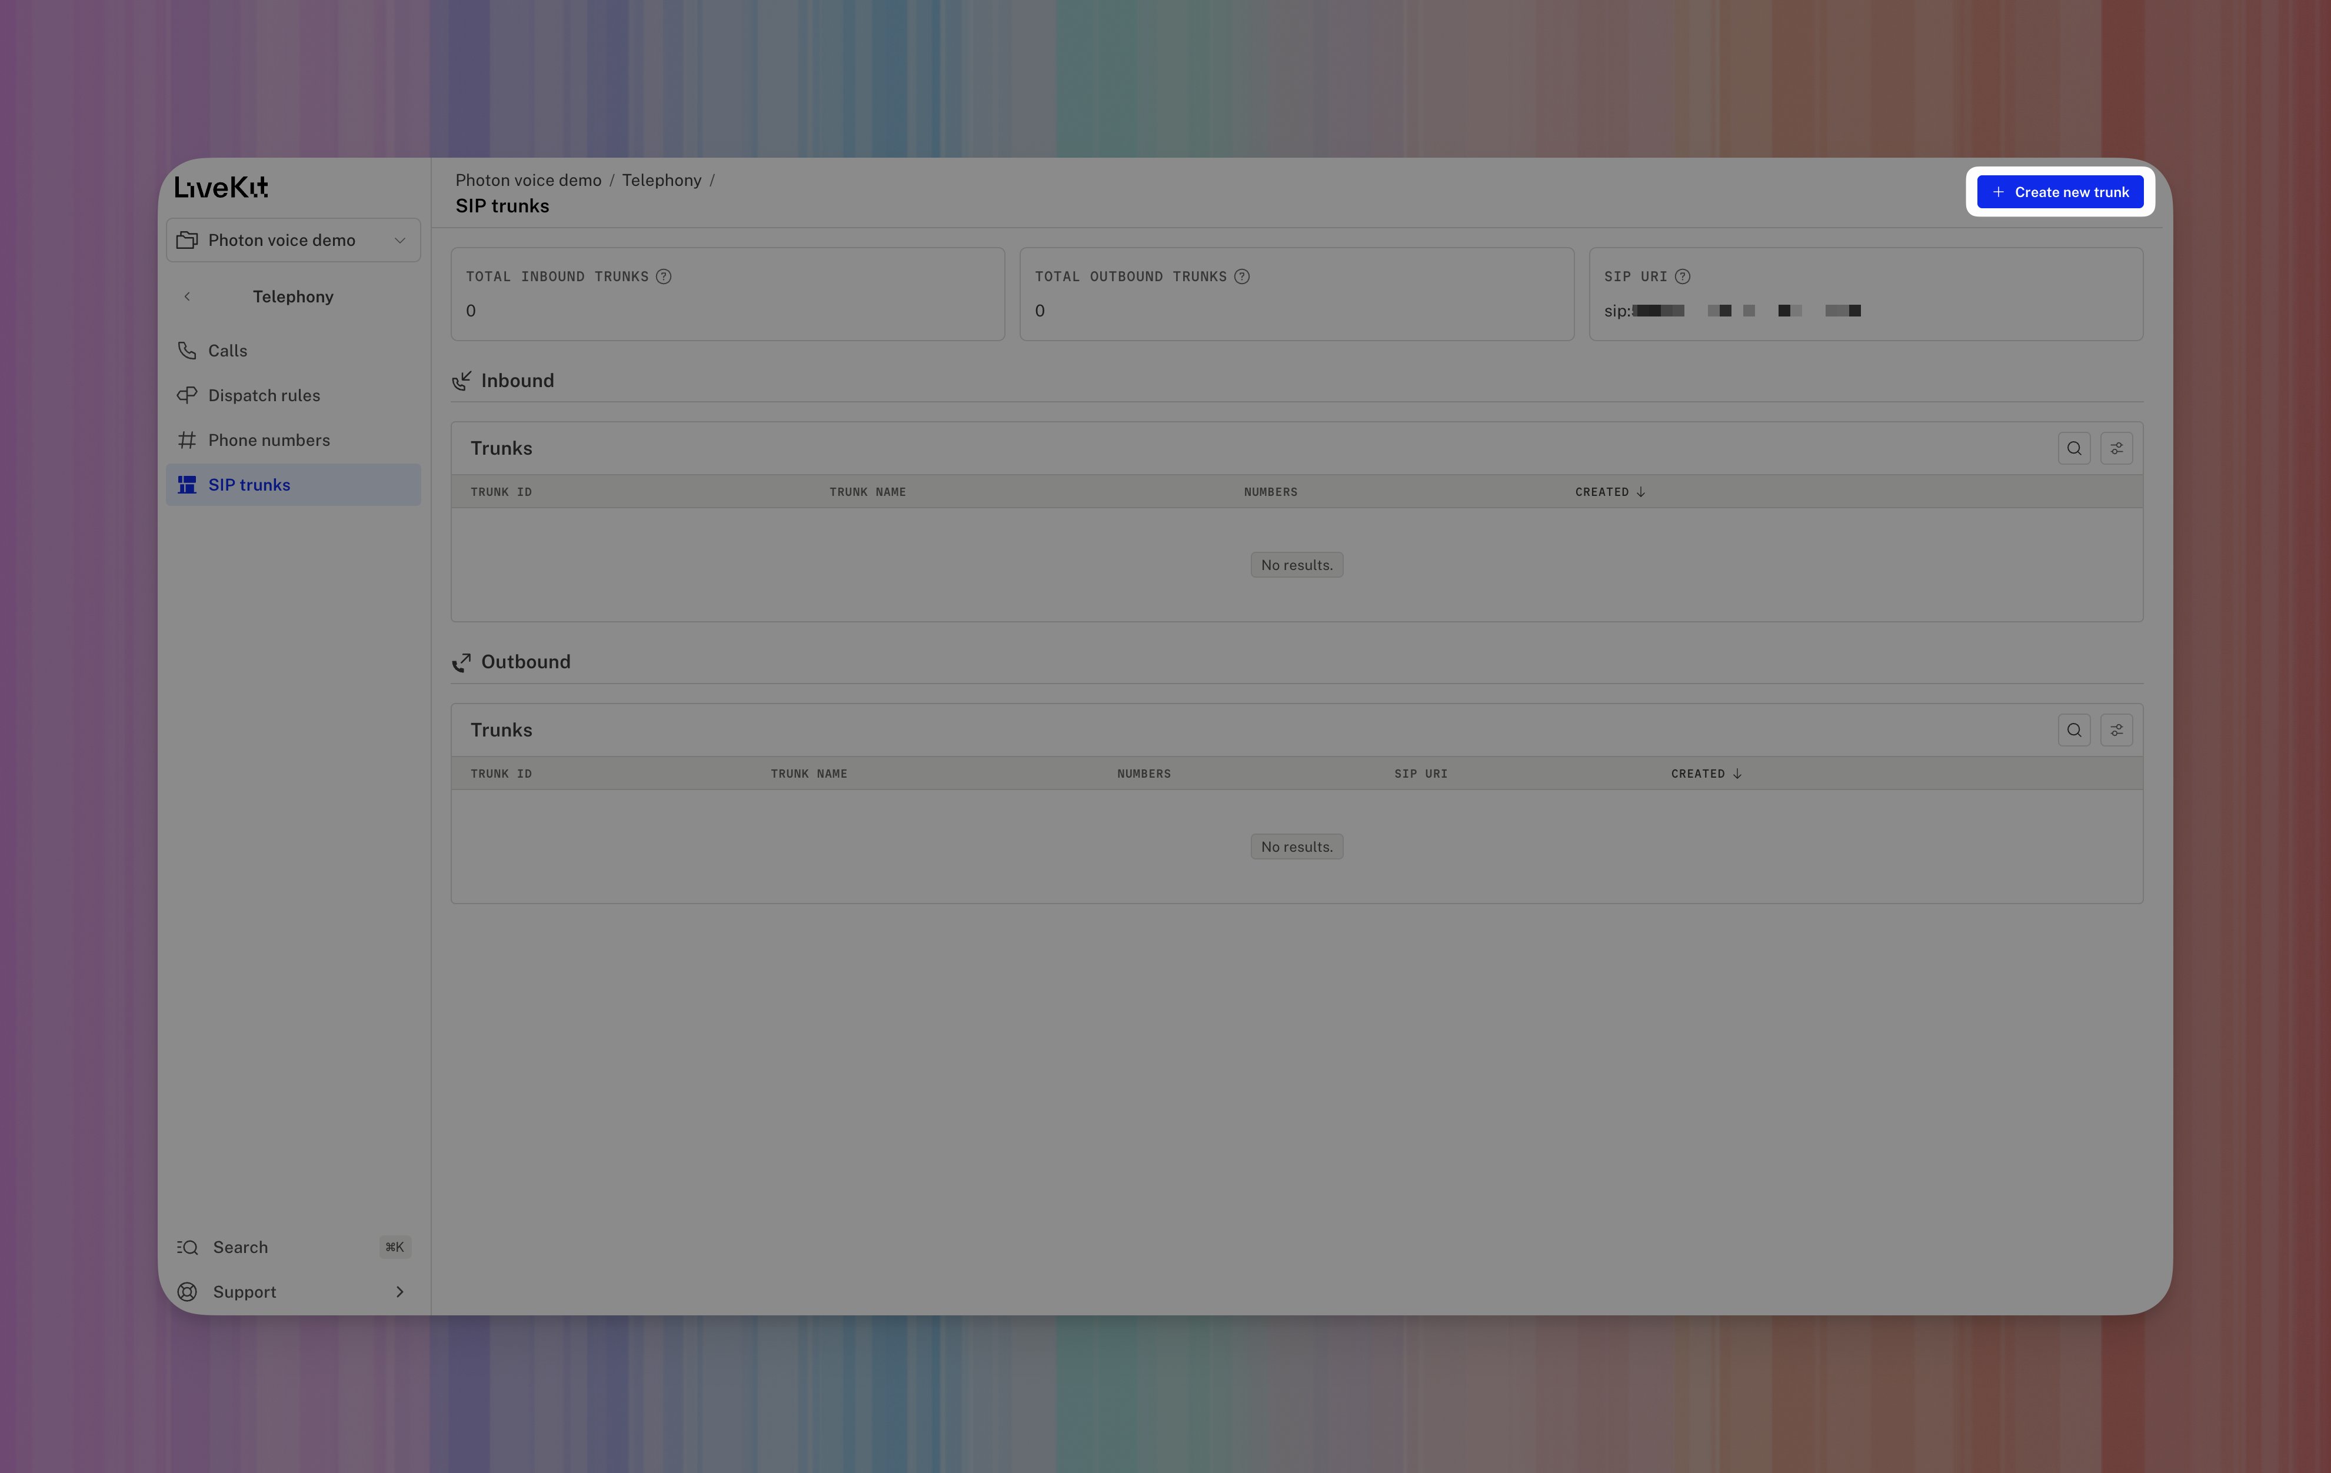Viewport: 2331px width, 1473px height.
Task: Open Phone numbers in the sidebar
Action: 294,439
